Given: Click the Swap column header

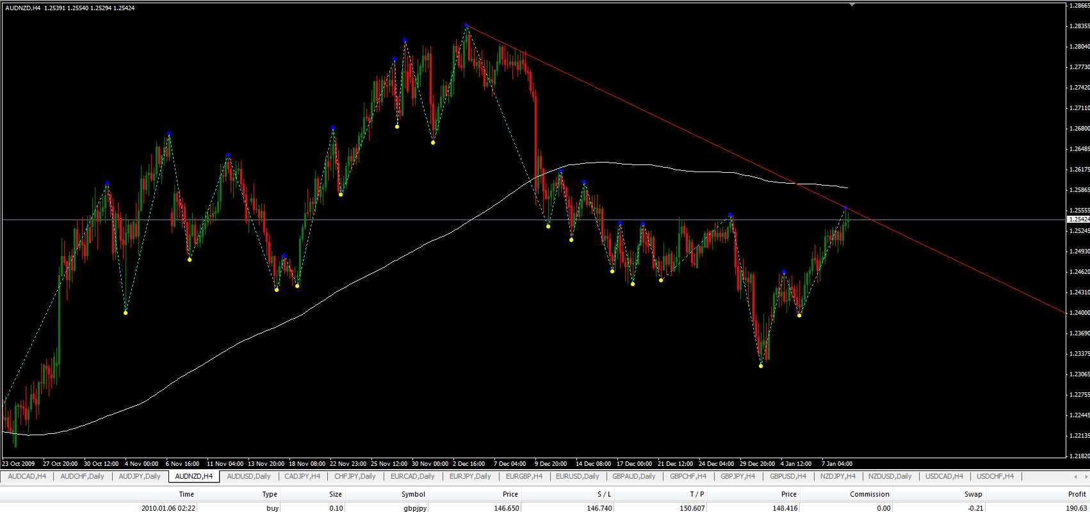Looking at the screenshot, I should (x=973, y=494).
